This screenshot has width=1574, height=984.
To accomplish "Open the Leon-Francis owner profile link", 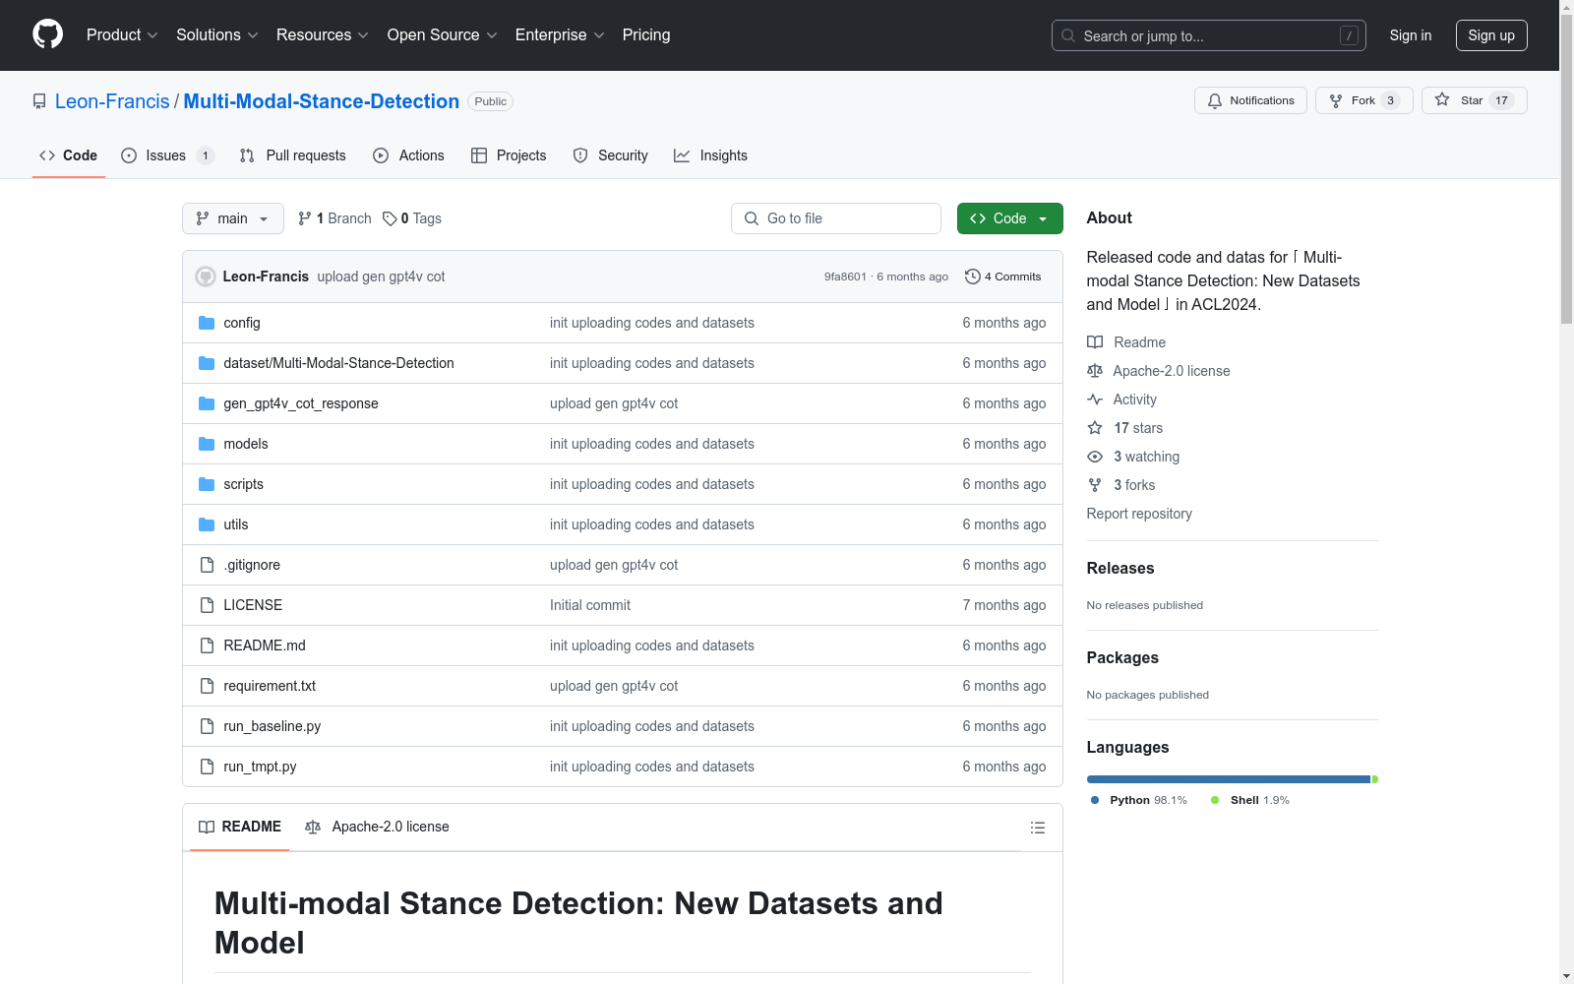I will click(x=112, y=101).
